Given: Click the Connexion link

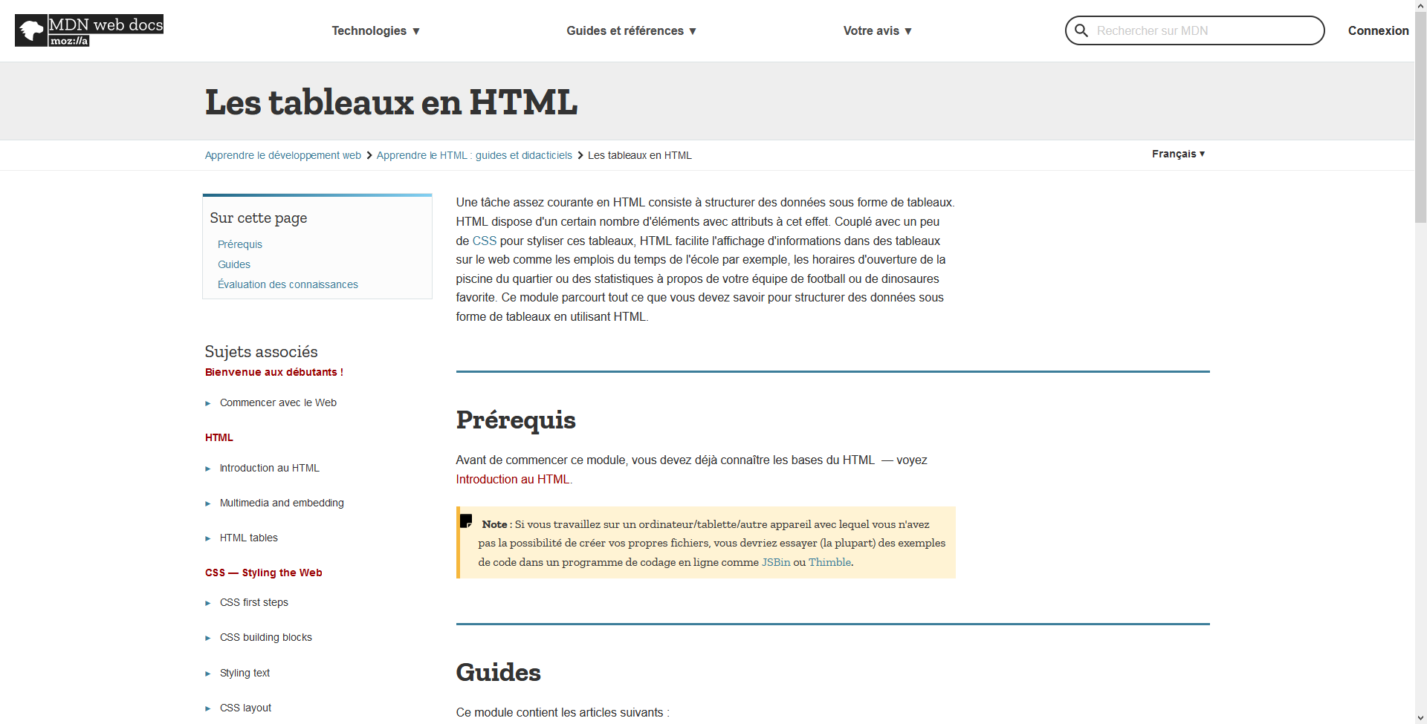Looking at the screenshot, I should click(x=1378, y=30).
